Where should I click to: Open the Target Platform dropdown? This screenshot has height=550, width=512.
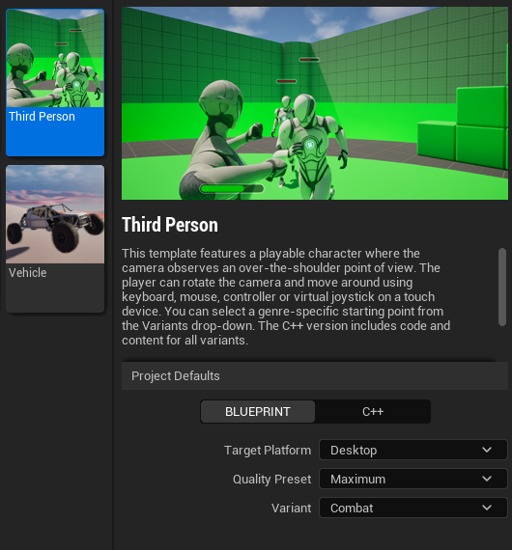coord(413,450)
